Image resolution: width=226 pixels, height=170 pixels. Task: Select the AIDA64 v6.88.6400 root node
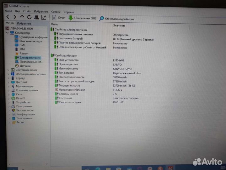(x=19, y=28)
